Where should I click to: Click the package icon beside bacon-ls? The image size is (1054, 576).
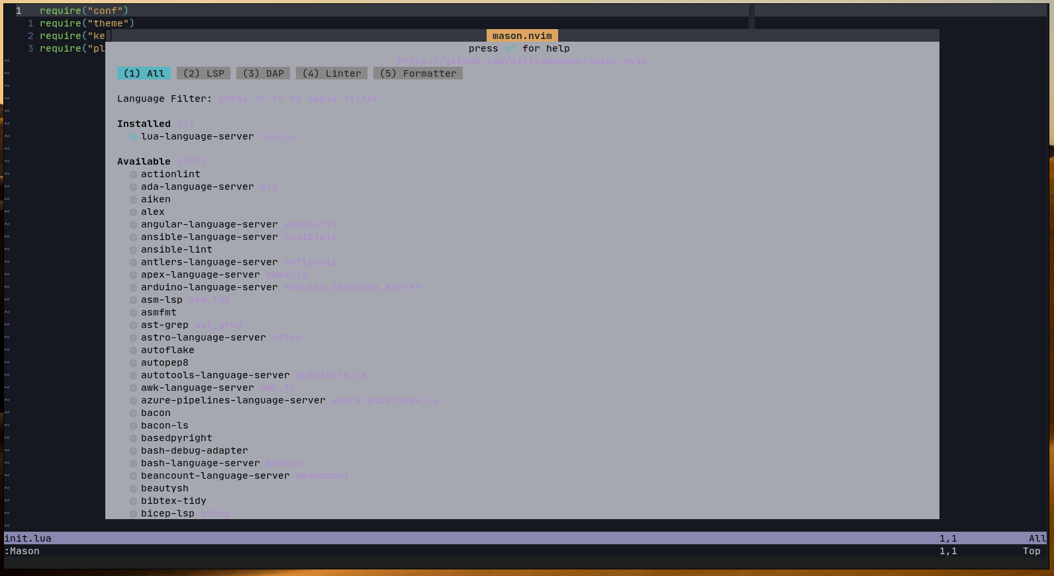click(x=133, y=426)
